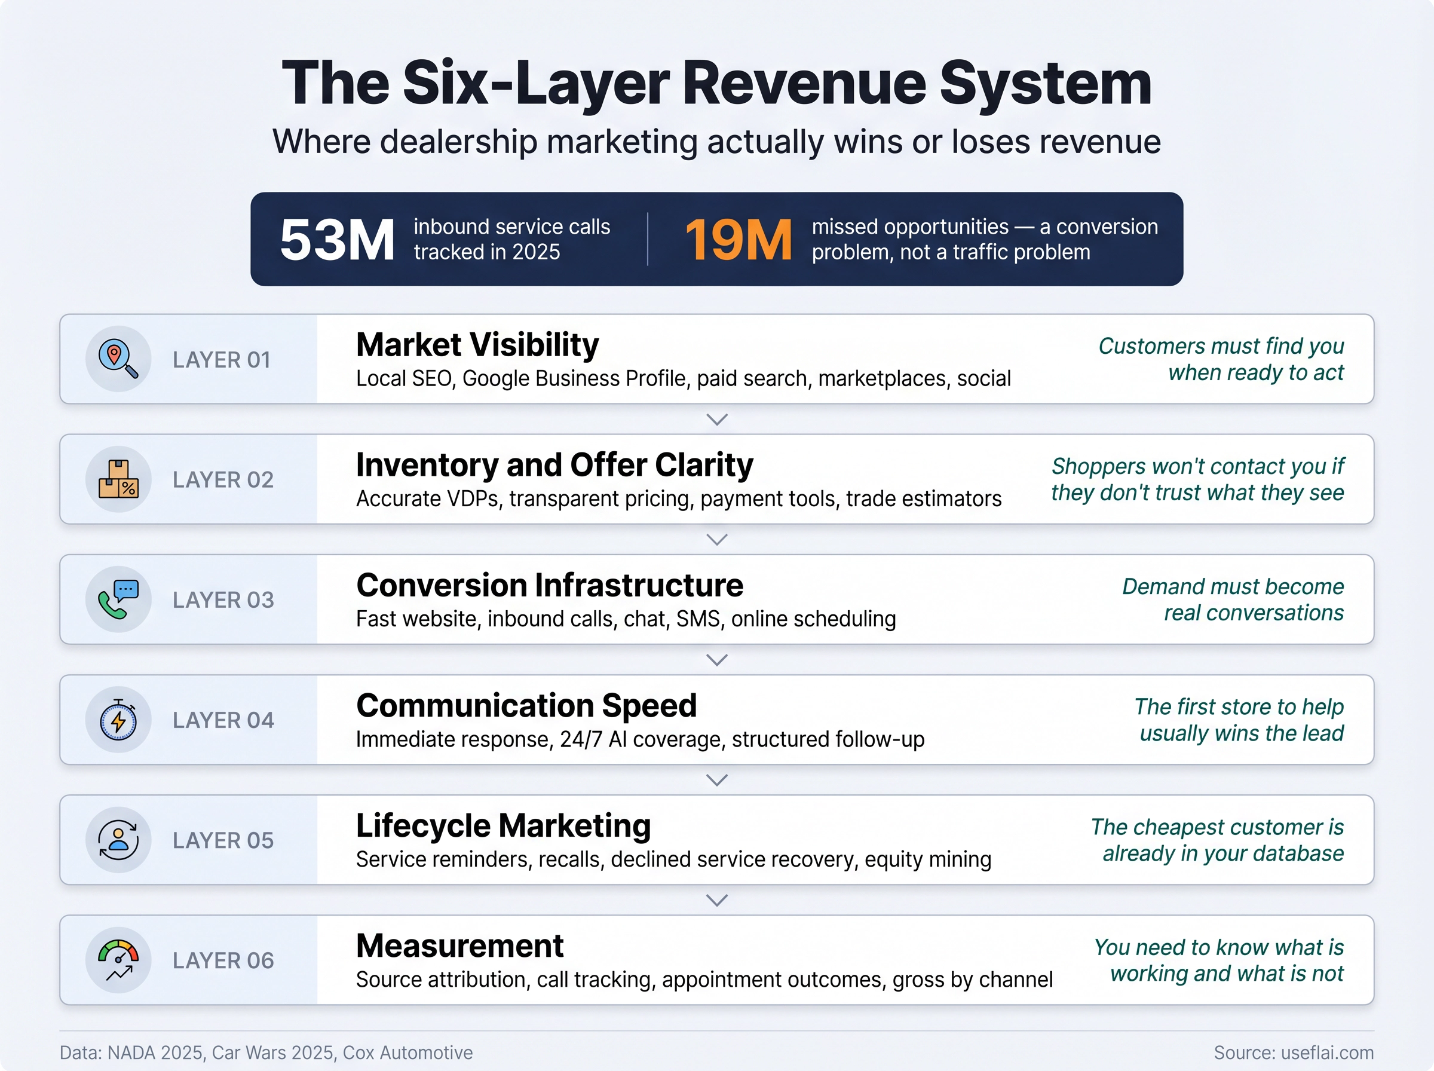Viewport: 1434px width, 1071px height.
Task: Click the "Measurement" heading
Action: (460, 946)
